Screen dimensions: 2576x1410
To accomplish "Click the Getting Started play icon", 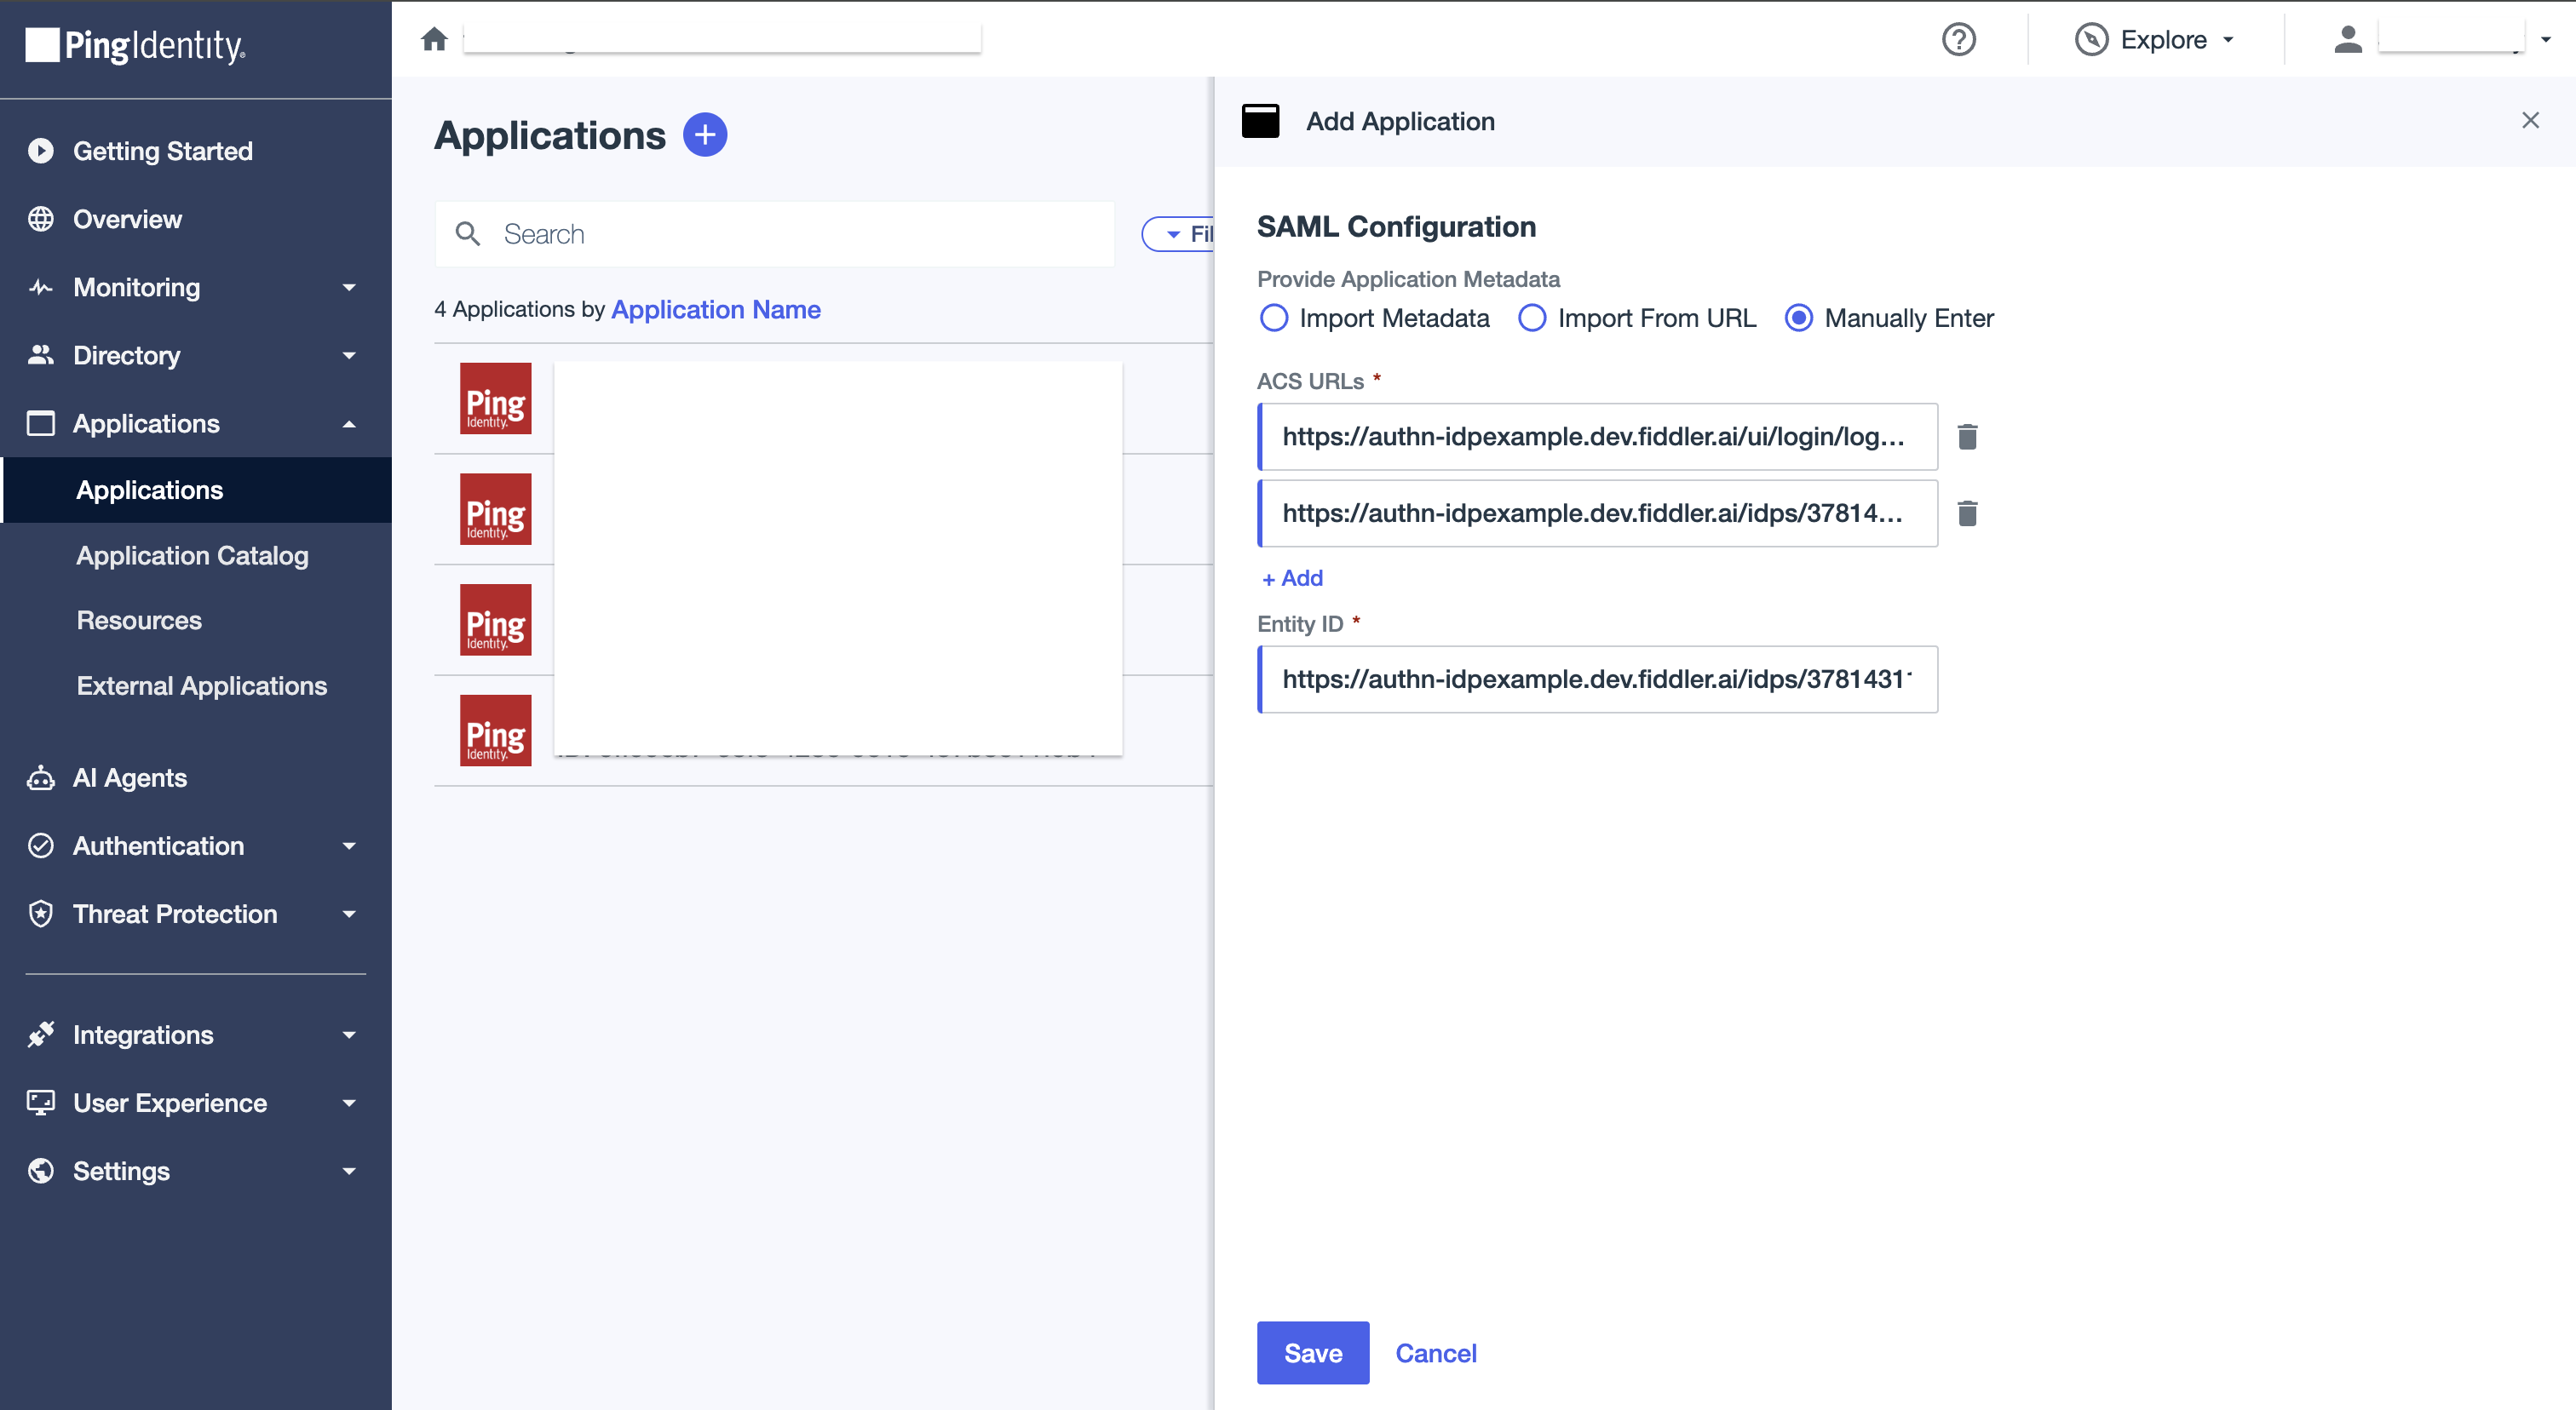I will pyautogui.click(x=41, y=151).
